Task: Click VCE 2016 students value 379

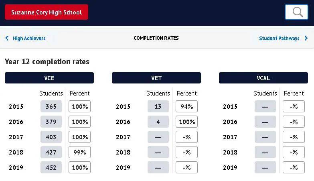Action: pos(51,122)
